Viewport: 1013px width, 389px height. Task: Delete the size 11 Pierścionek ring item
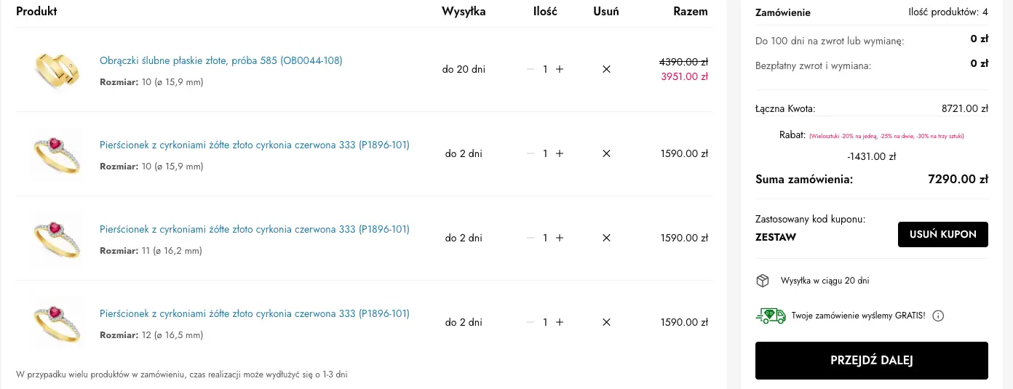(x=606, y=238)
